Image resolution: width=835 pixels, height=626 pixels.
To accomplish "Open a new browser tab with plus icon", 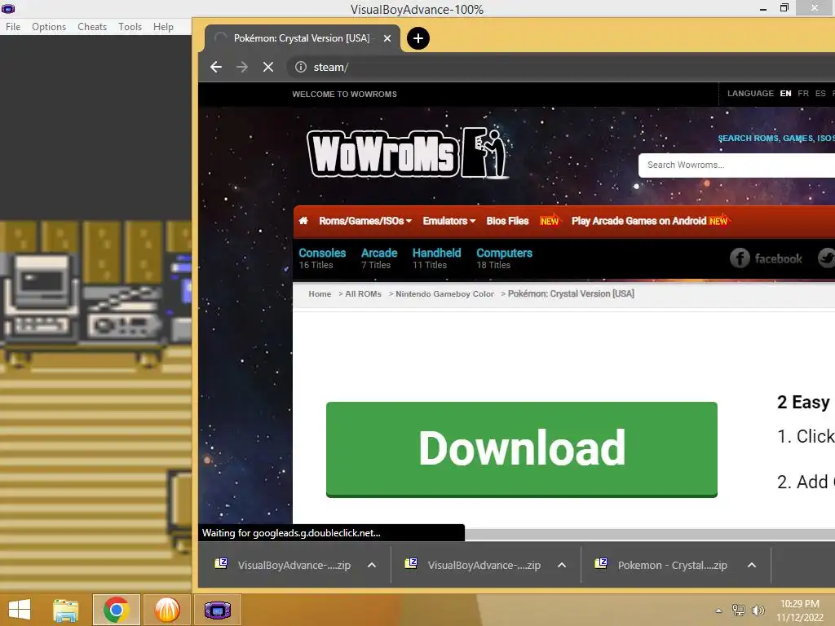I will (x=418, y=38).
